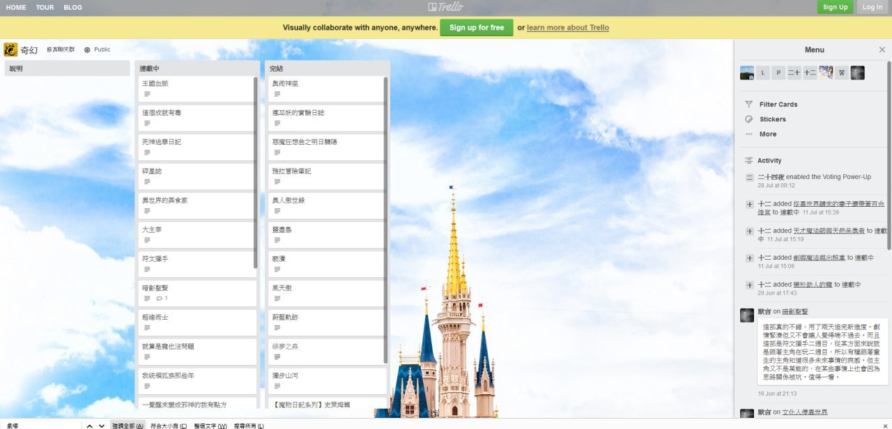Click the 奇幻 board avatar icon

[10, 49]
